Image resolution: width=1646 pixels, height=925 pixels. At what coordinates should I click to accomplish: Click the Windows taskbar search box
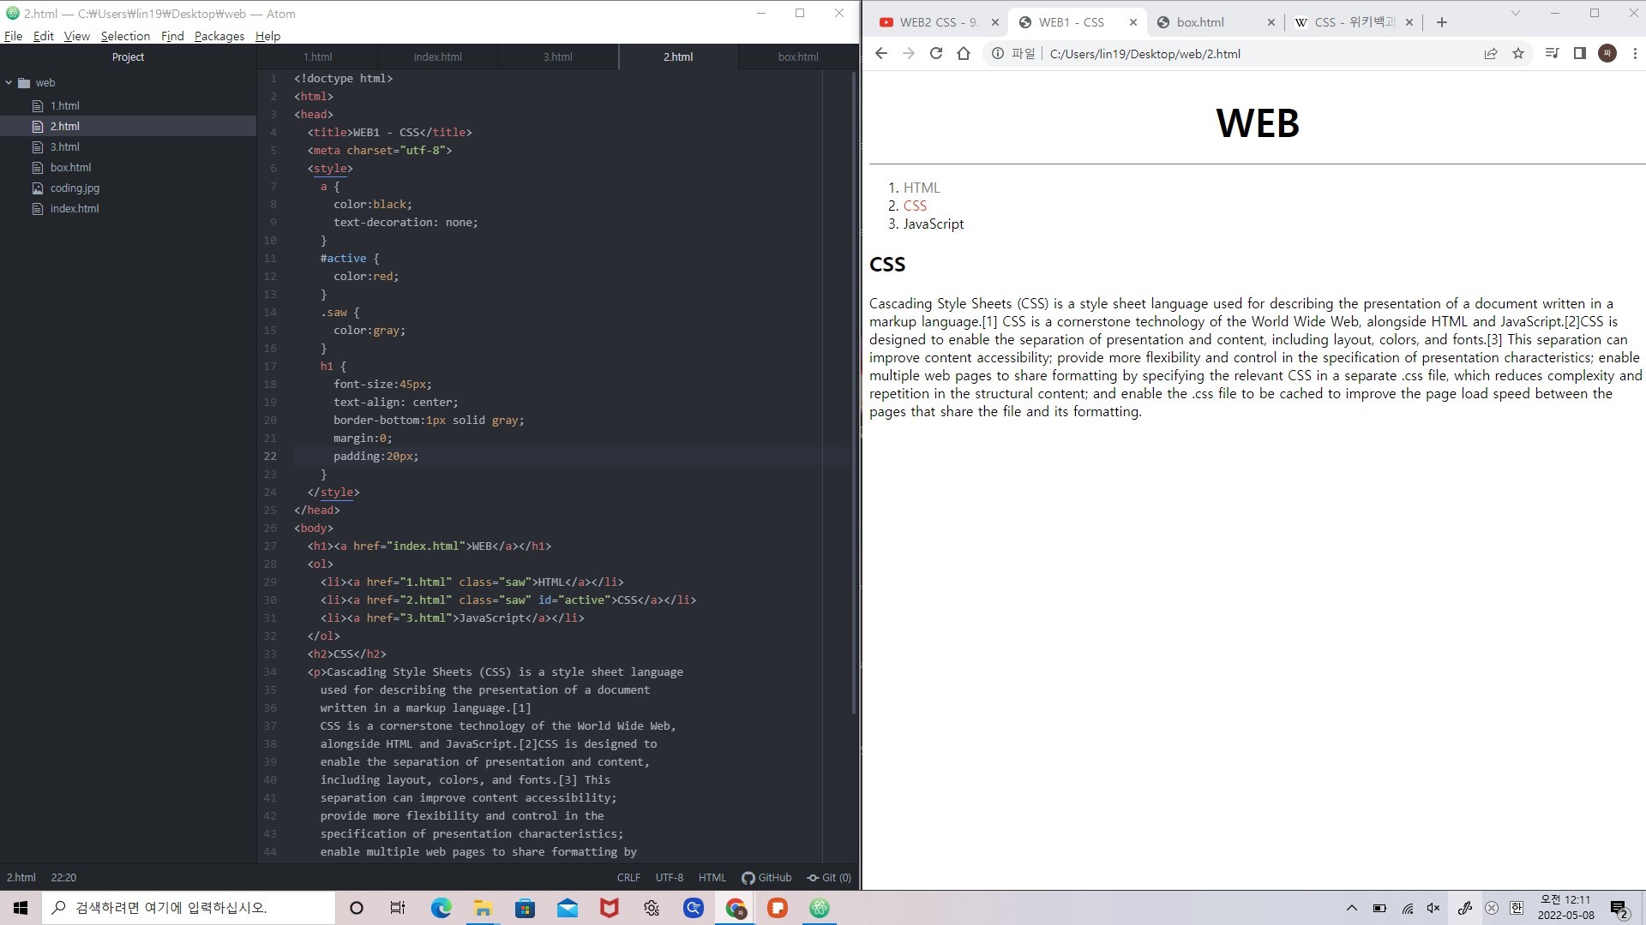pos(189,908)
